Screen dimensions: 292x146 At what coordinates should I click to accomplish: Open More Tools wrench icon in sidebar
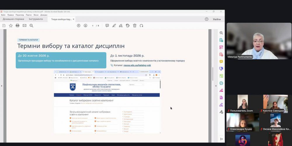(x=221, y=112)
